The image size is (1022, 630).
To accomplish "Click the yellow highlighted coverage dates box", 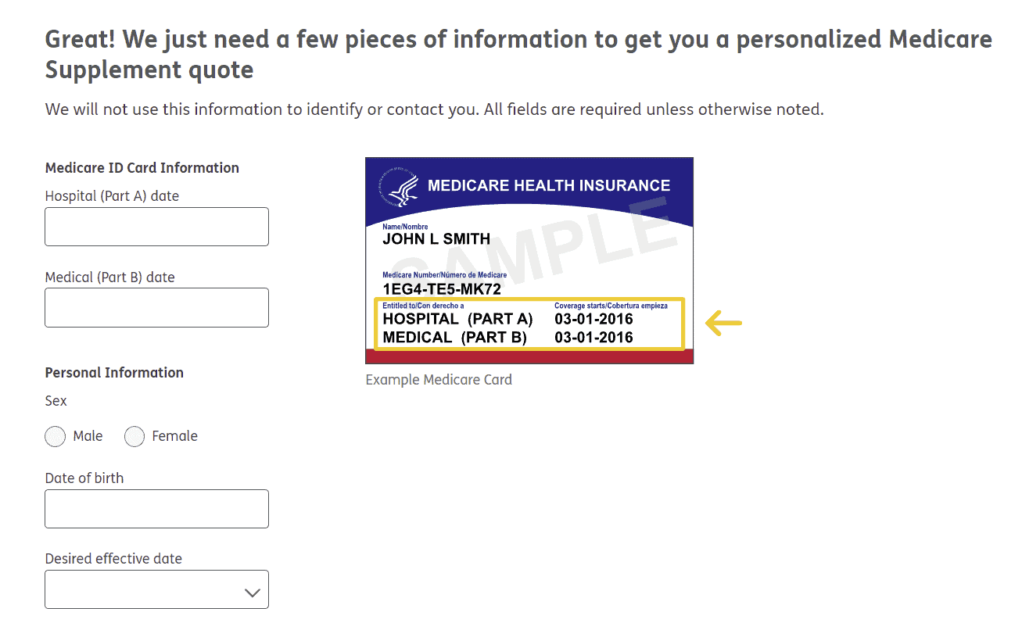I will point(529,324).
